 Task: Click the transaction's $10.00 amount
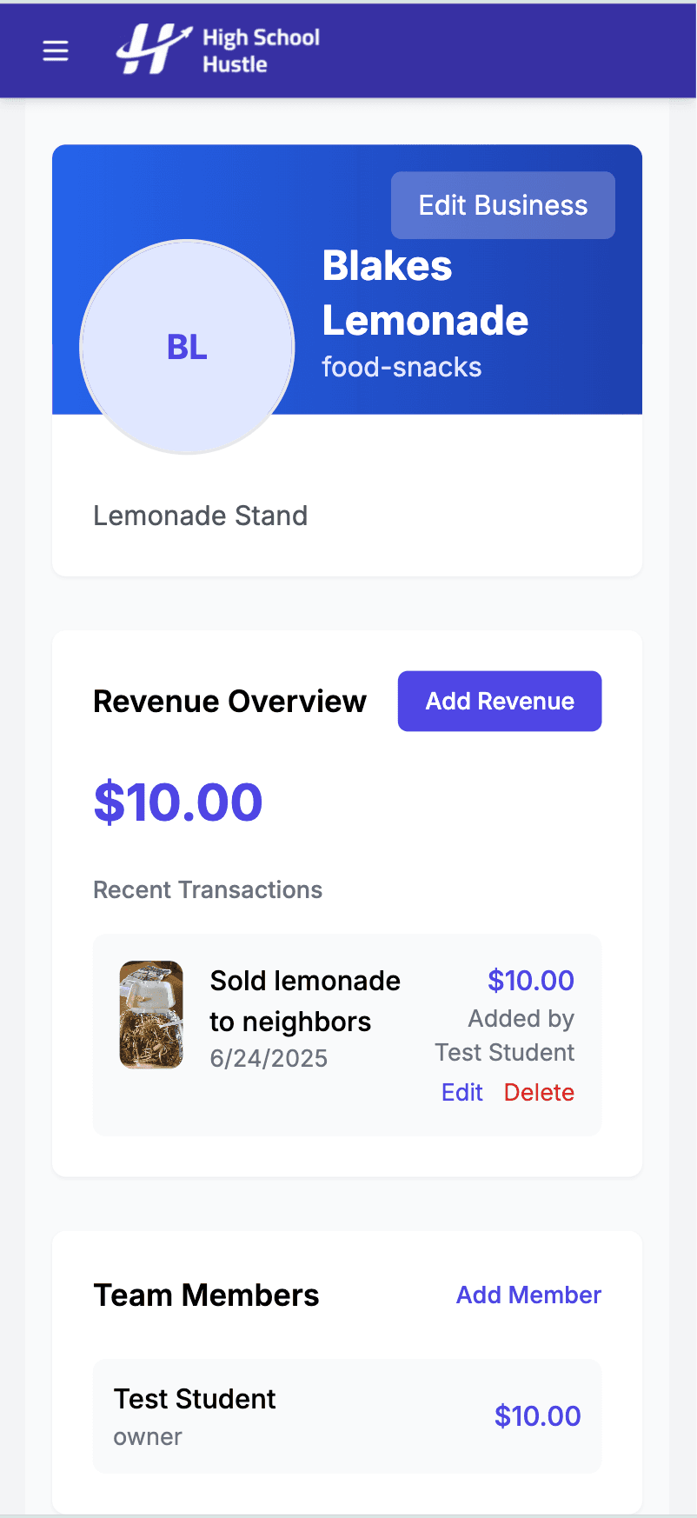tap(530, 980)
